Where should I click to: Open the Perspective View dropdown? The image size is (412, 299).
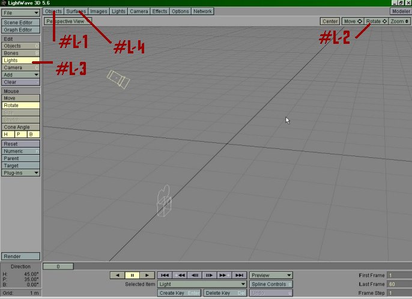coord(68,21)
